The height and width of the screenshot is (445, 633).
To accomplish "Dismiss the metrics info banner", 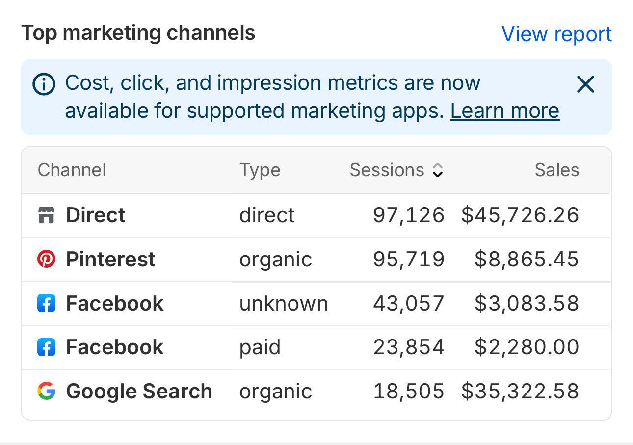I will click(x=585, y=84).
